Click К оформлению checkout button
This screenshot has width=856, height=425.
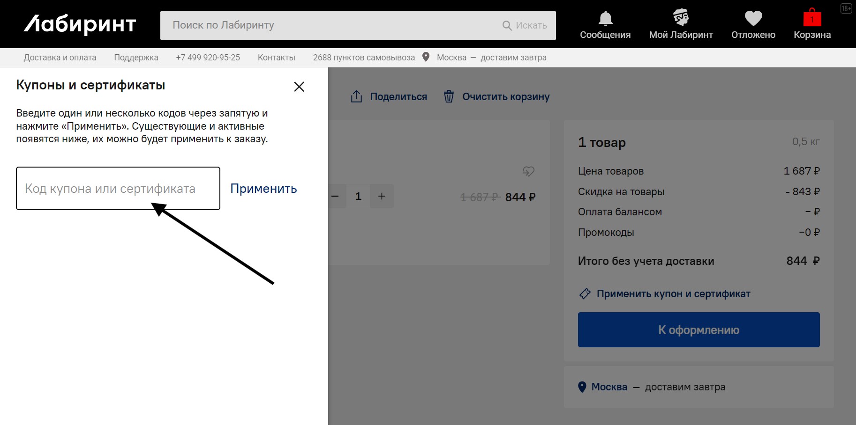tap(698, 330)
